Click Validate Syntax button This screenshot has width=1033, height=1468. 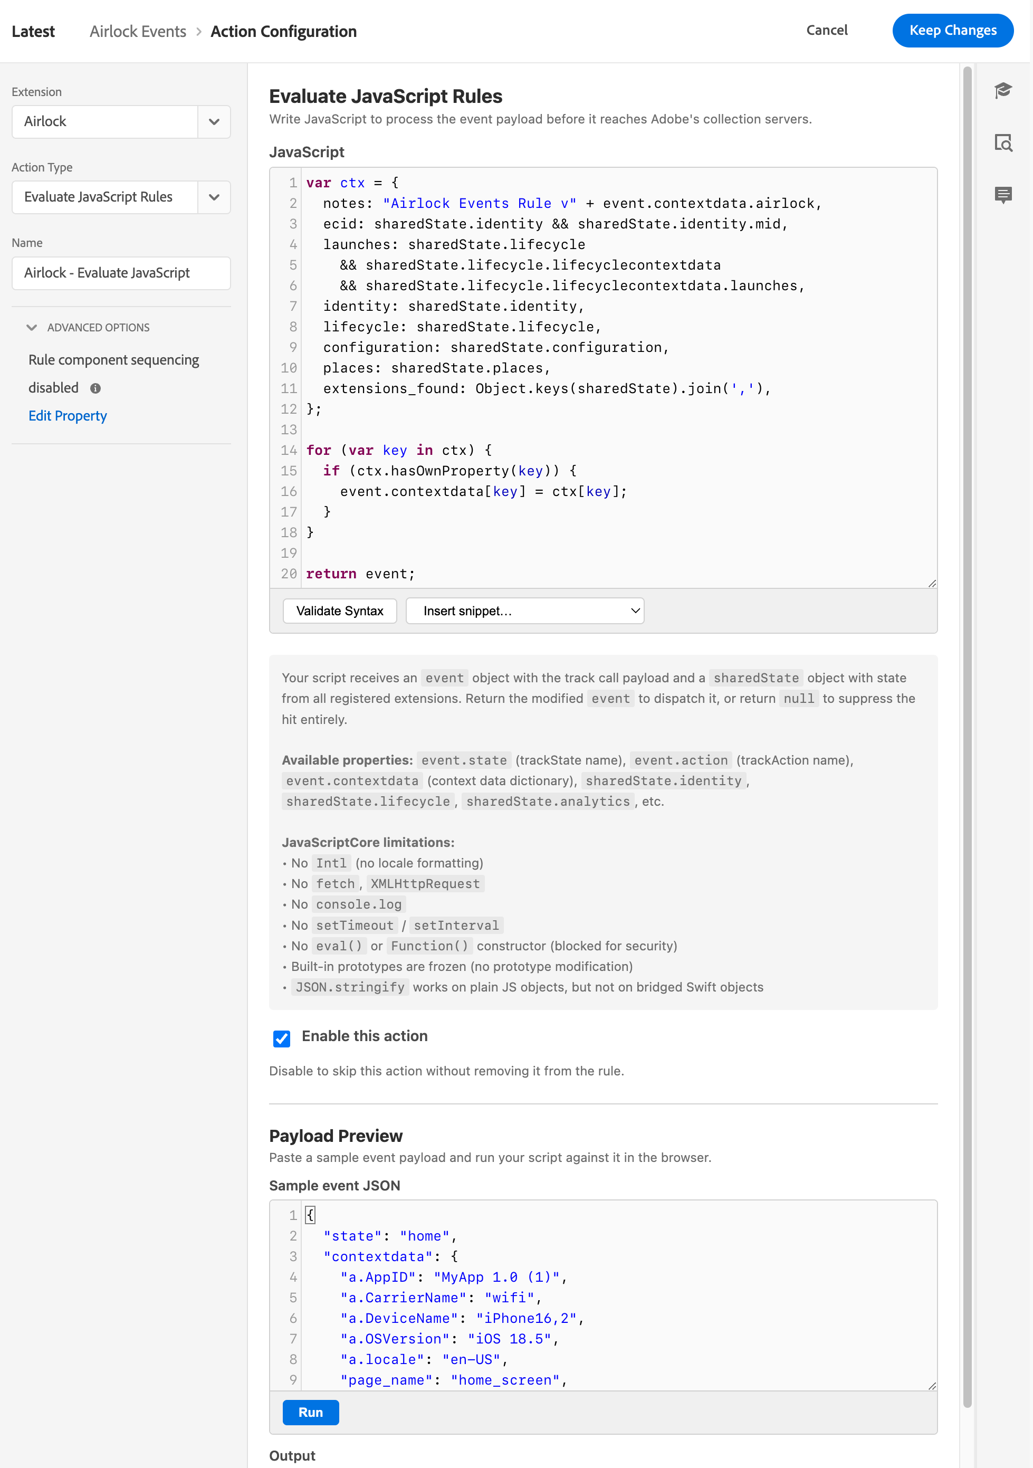coord(339,611)
